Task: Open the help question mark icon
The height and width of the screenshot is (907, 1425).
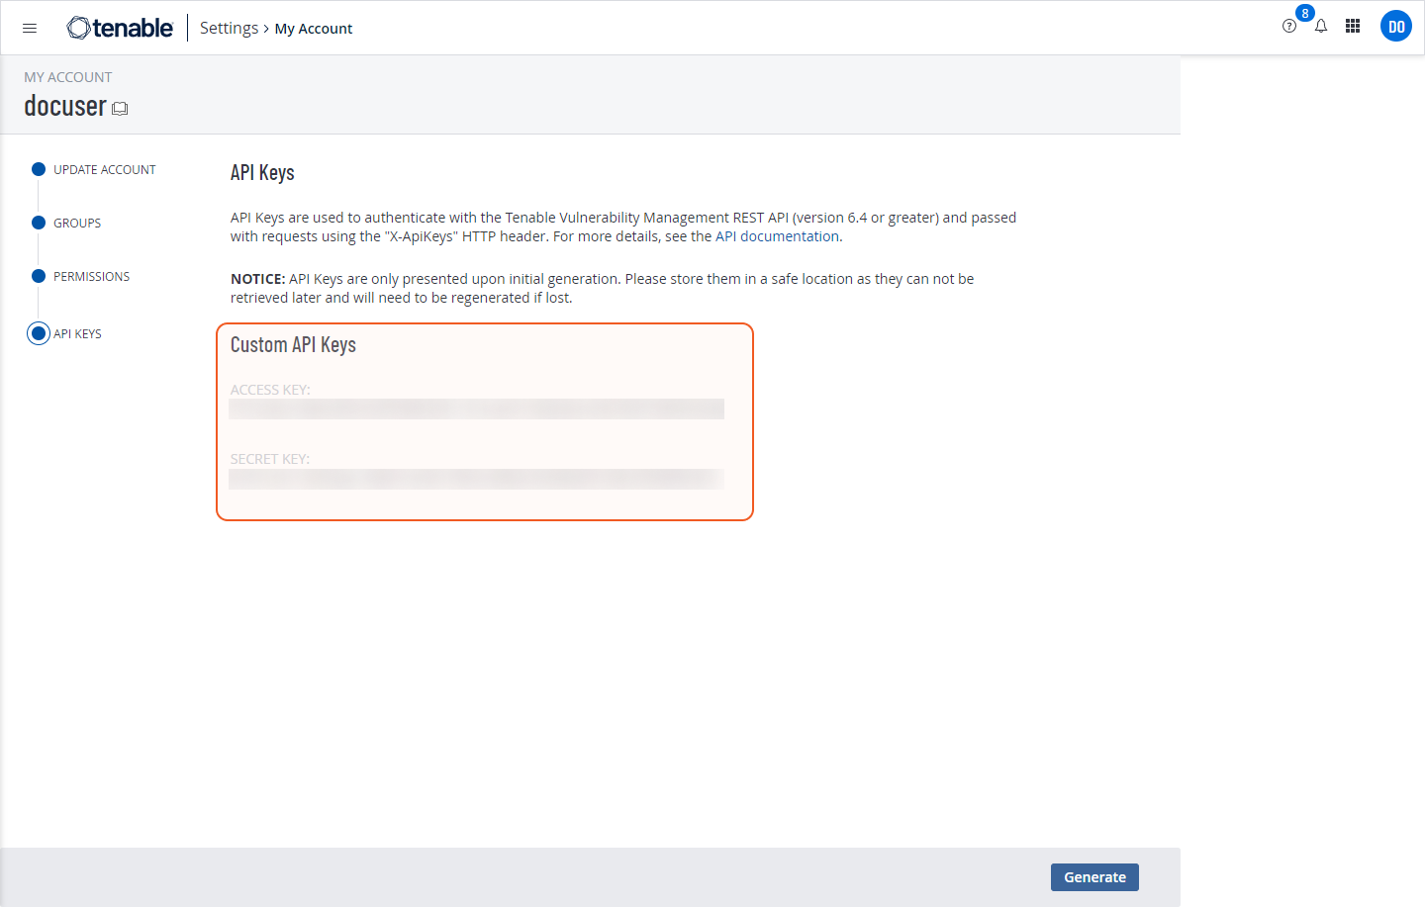Action: (x=1288, y=27)
